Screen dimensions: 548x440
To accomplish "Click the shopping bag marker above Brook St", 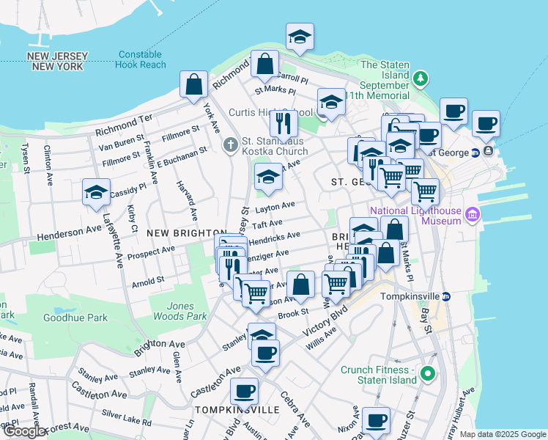I will [x=300, y=285].
